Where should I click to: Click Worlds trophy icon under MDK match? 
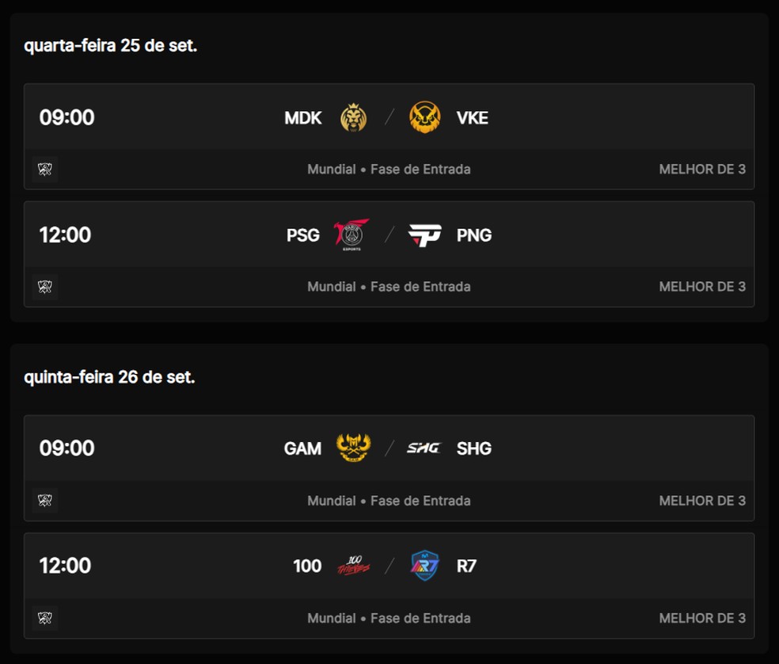click(45, 169)
